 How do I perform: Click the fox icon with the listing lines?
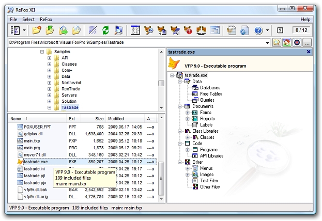click(x=175, y=30)
